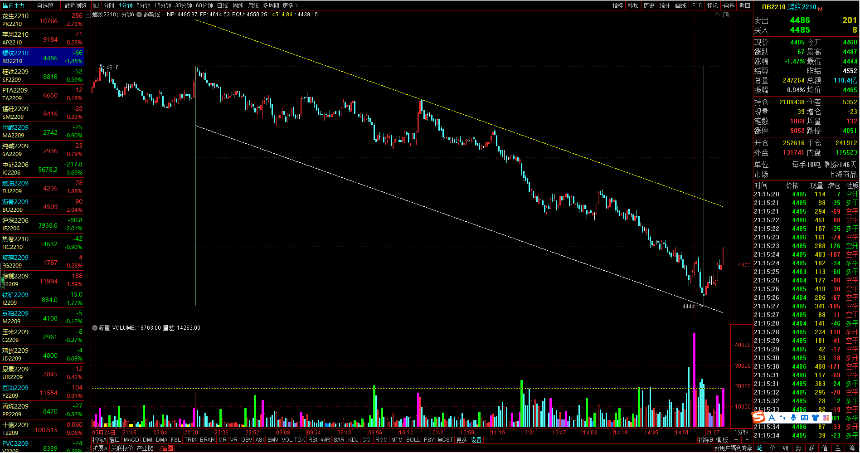This screenshot has height=453, width=860.
Task: Select 豆油2209 row in watchlist
Action: 42,392
